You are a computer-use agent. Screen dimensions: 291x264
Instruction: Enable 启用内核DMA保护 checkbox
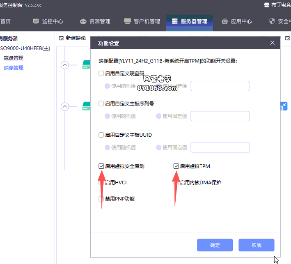176,182
